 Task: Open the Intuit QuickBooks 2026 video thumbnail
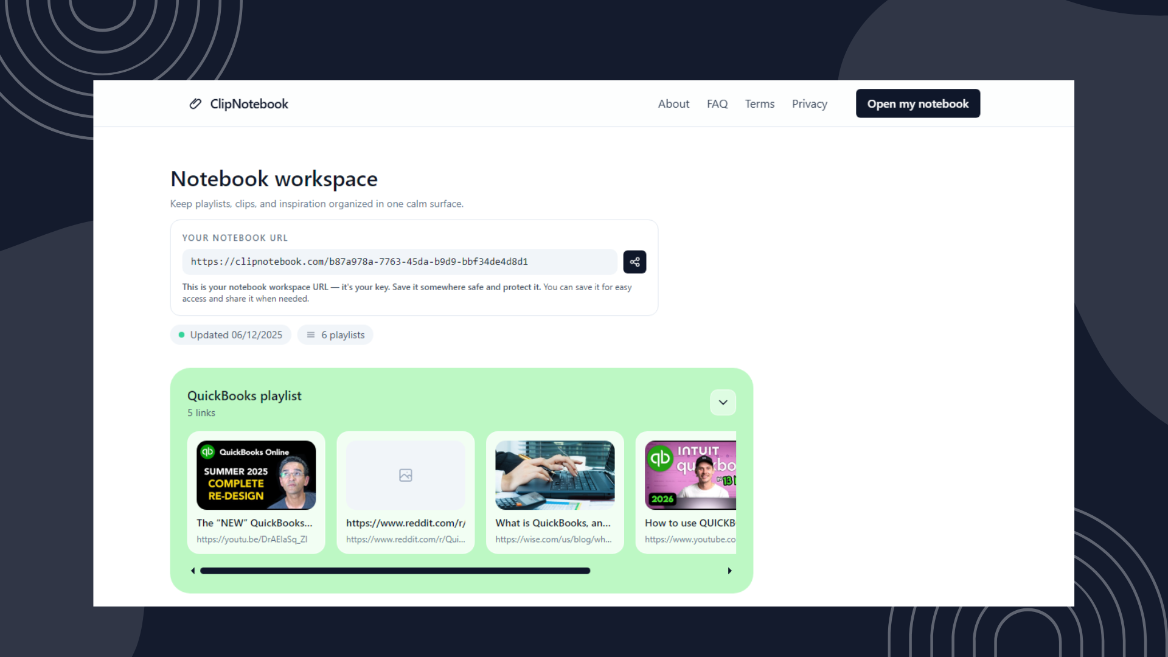[690, 475]
